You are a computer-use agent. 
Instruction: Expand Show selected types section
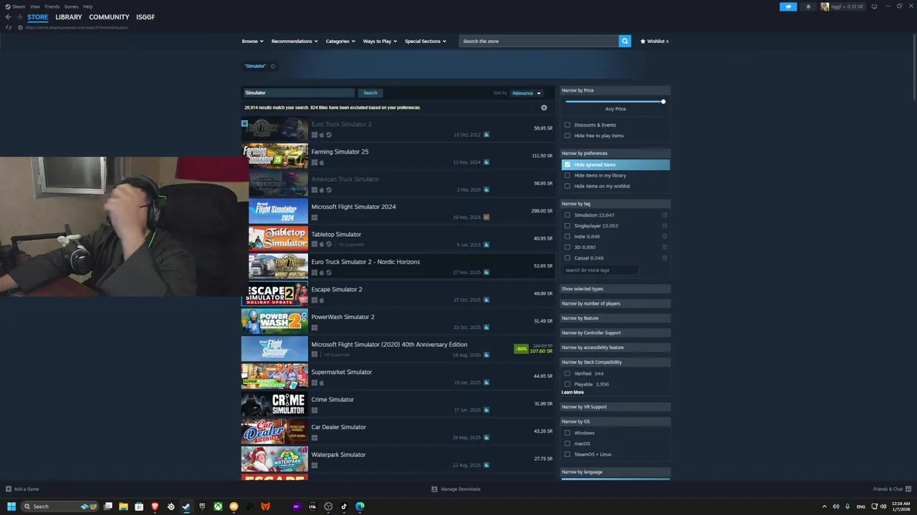click(615, 289)
